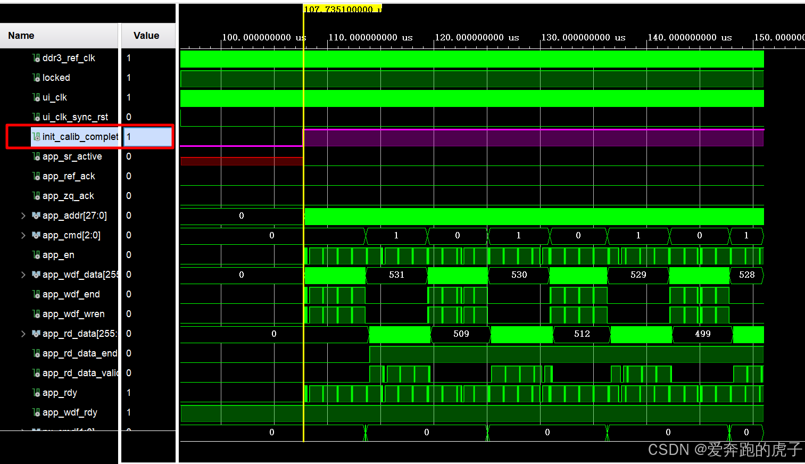
Task: Select the app_cmd[2:0] bus signal
Action: click(71, 235)
